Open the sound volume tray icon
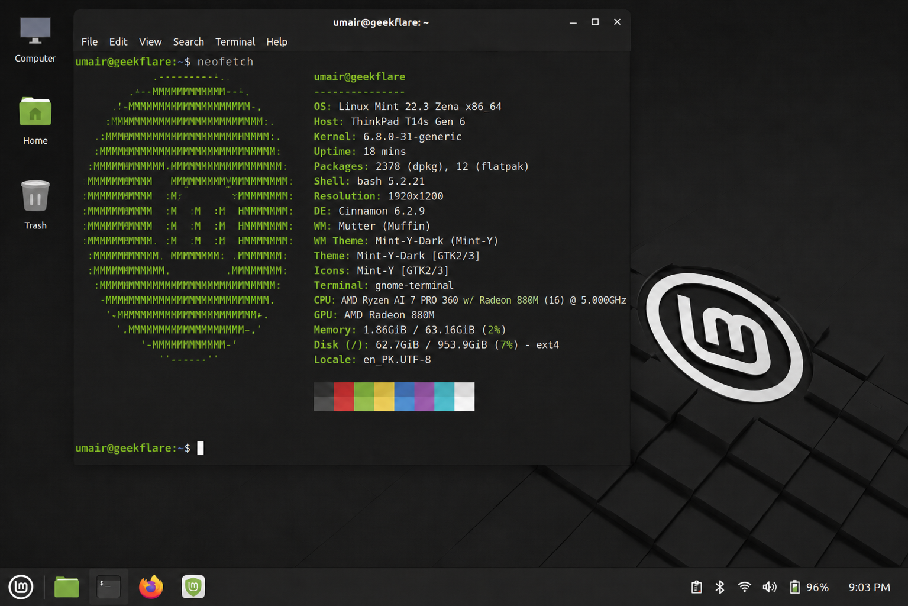 [x=770, y=587]
